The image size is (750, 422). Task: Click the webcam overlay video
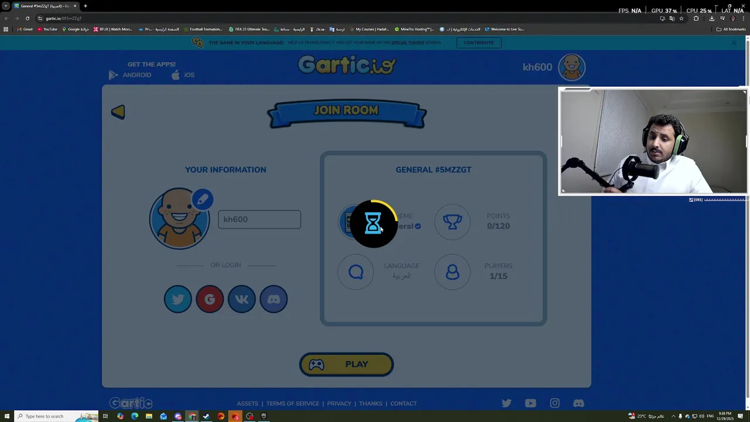653,141
